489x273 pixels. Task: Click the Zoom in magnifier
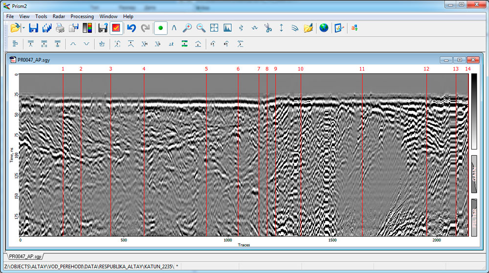tap(187, 28)
